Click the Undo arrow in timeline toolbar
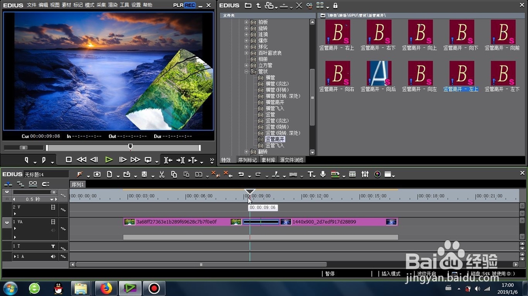 [241, 174]
